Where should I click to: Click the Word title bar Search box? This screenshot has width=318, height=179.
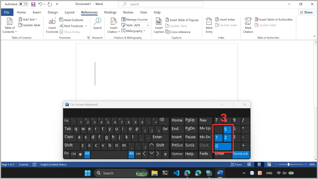(x=161, y=4)
